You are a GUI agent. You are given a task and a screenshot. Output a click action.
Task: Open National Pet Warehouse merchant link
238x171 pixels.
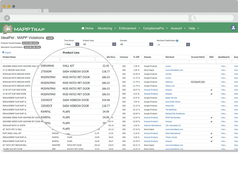pos(175,113)
